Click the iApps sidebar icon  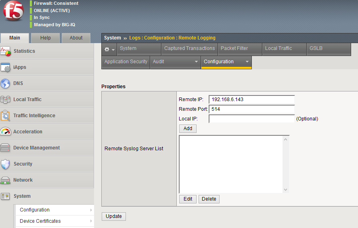click(x=6, y=67)
